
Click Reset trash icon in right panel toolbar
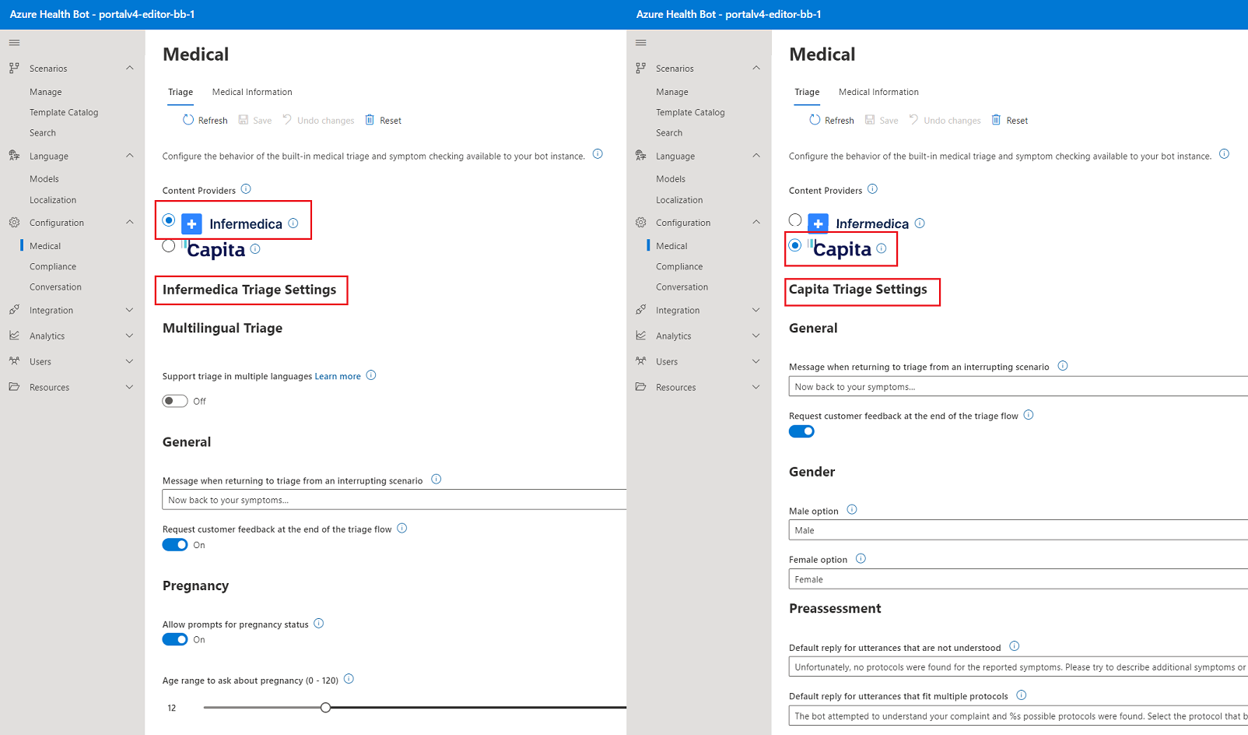(996, 120)
